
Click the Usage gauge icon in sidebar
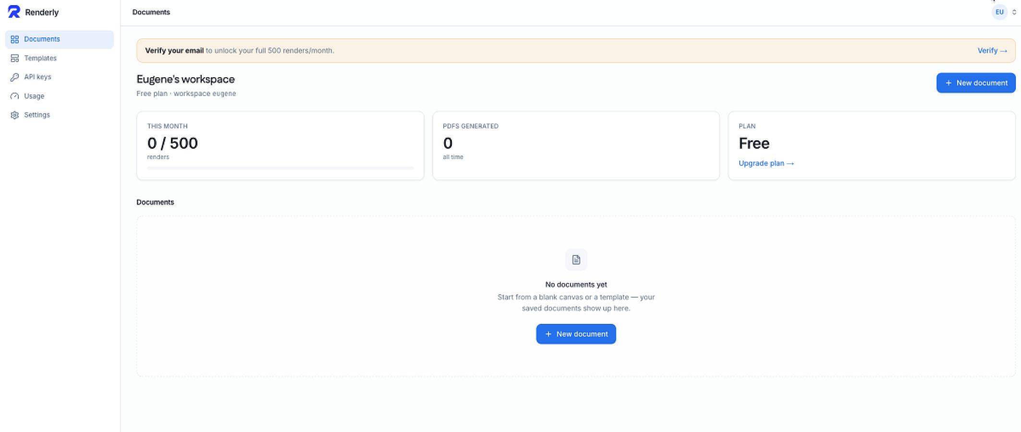(x=15, y=96)
